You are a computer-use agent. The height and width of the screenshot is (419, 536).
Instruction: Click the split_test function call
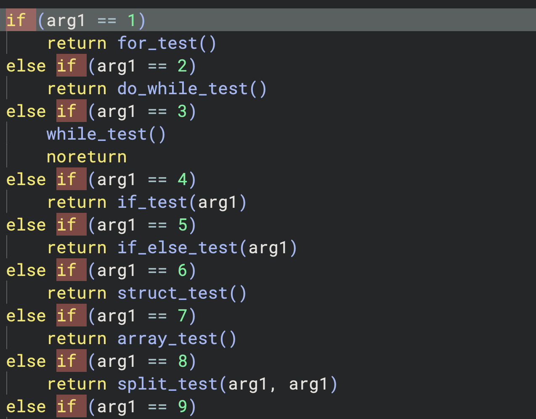[x=167, y=384]
